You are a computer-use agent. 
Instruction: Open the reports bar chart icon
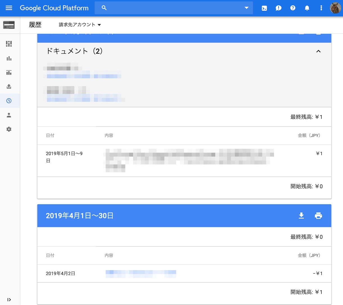[9, 58]
